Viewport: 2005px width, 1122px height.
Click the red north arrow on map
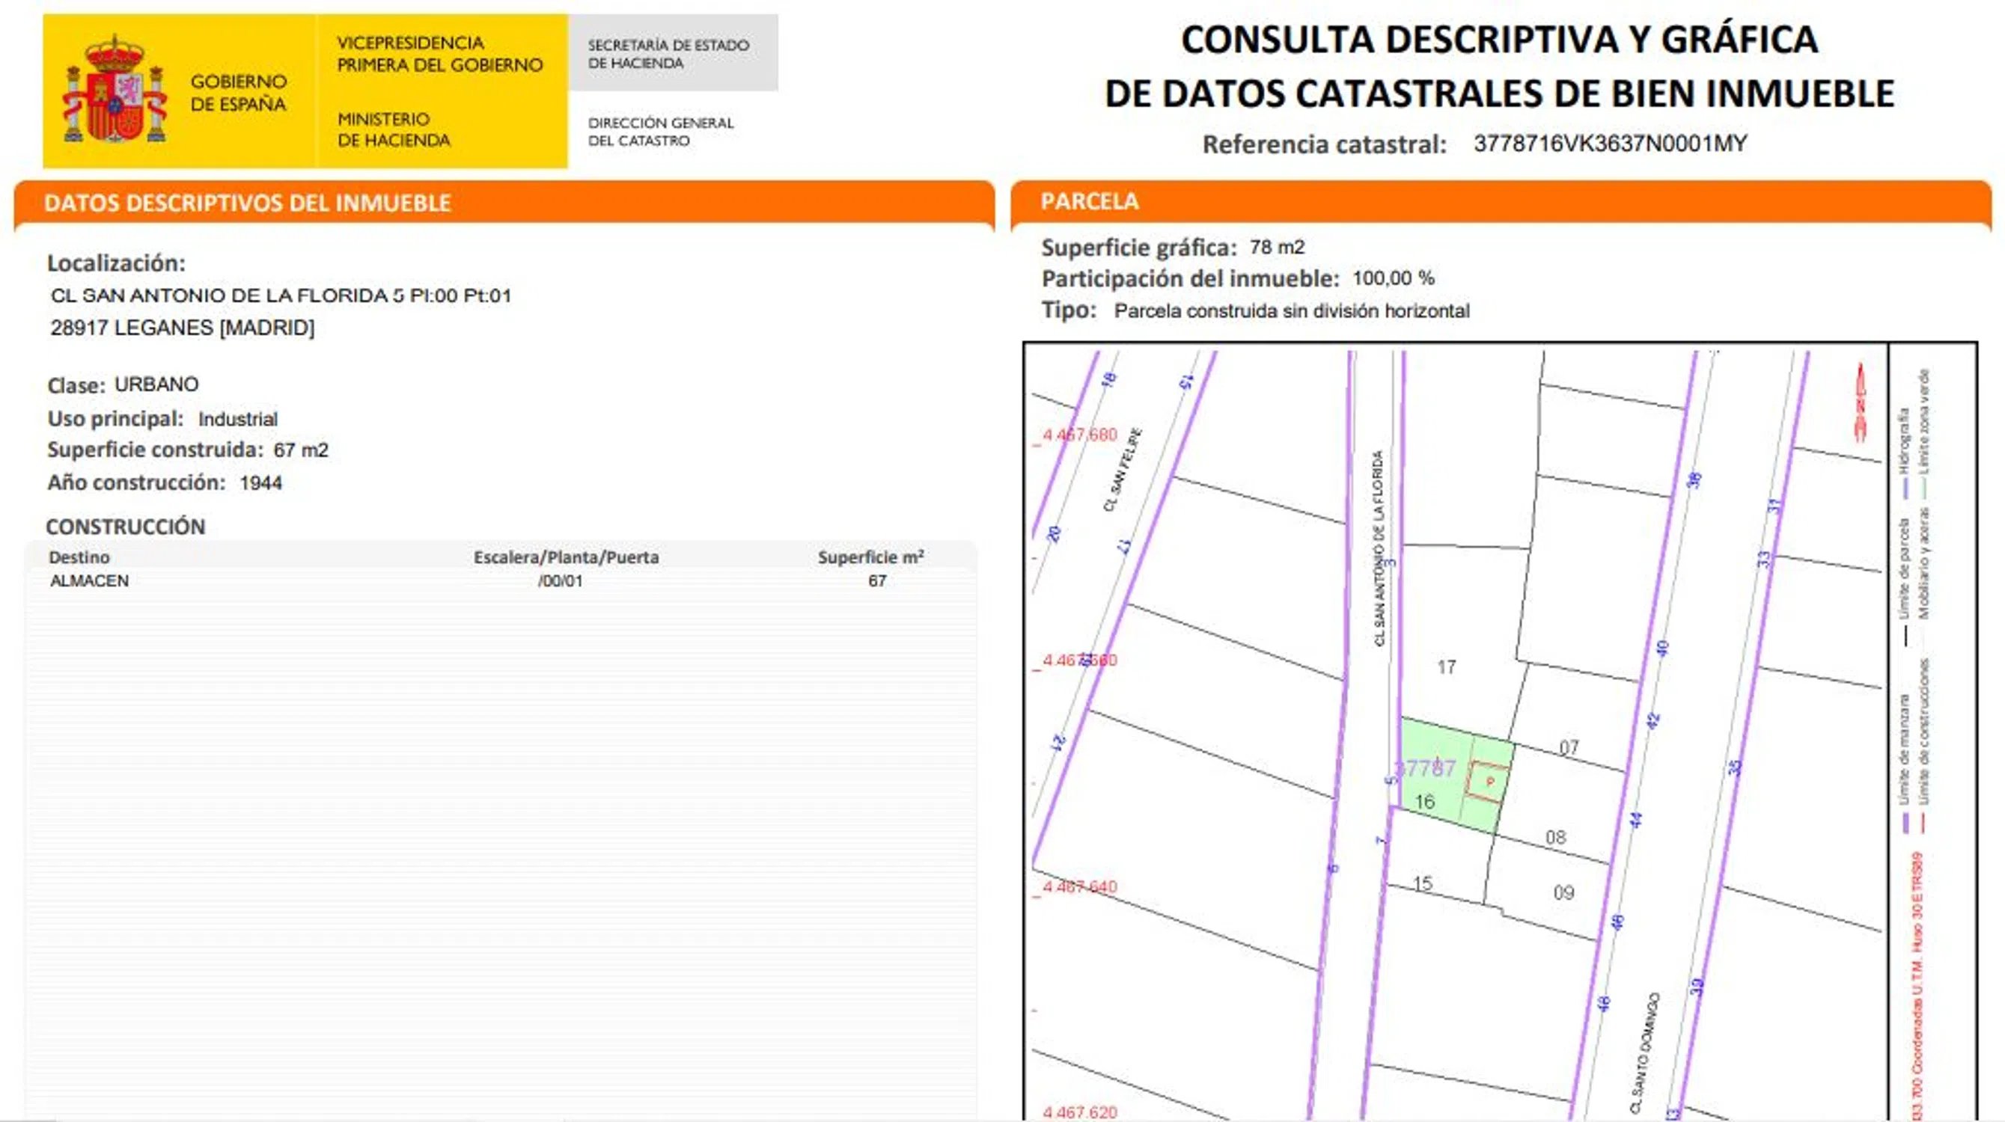(1861, 403)
